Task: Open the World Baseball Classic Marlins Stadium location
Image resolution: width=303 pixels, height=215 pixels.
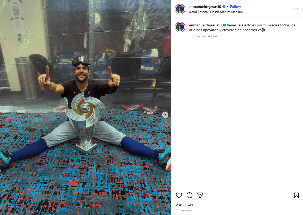Action: tap(215, 12)
